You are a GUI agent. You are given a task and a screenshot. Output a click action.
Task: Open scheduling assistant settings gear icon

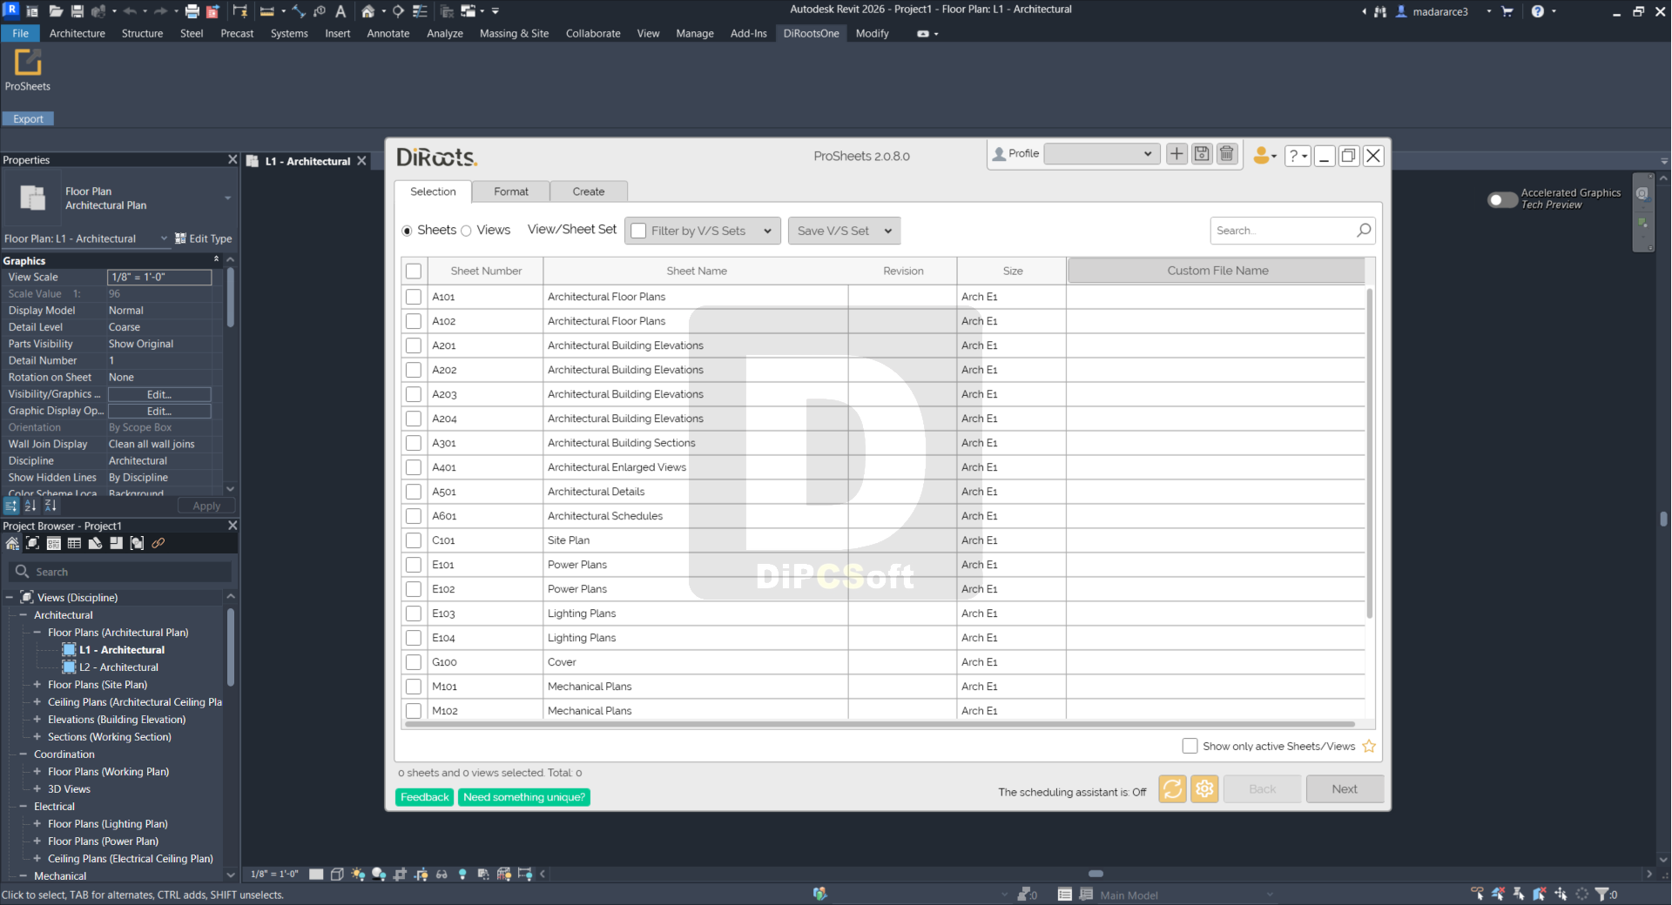1204,789
